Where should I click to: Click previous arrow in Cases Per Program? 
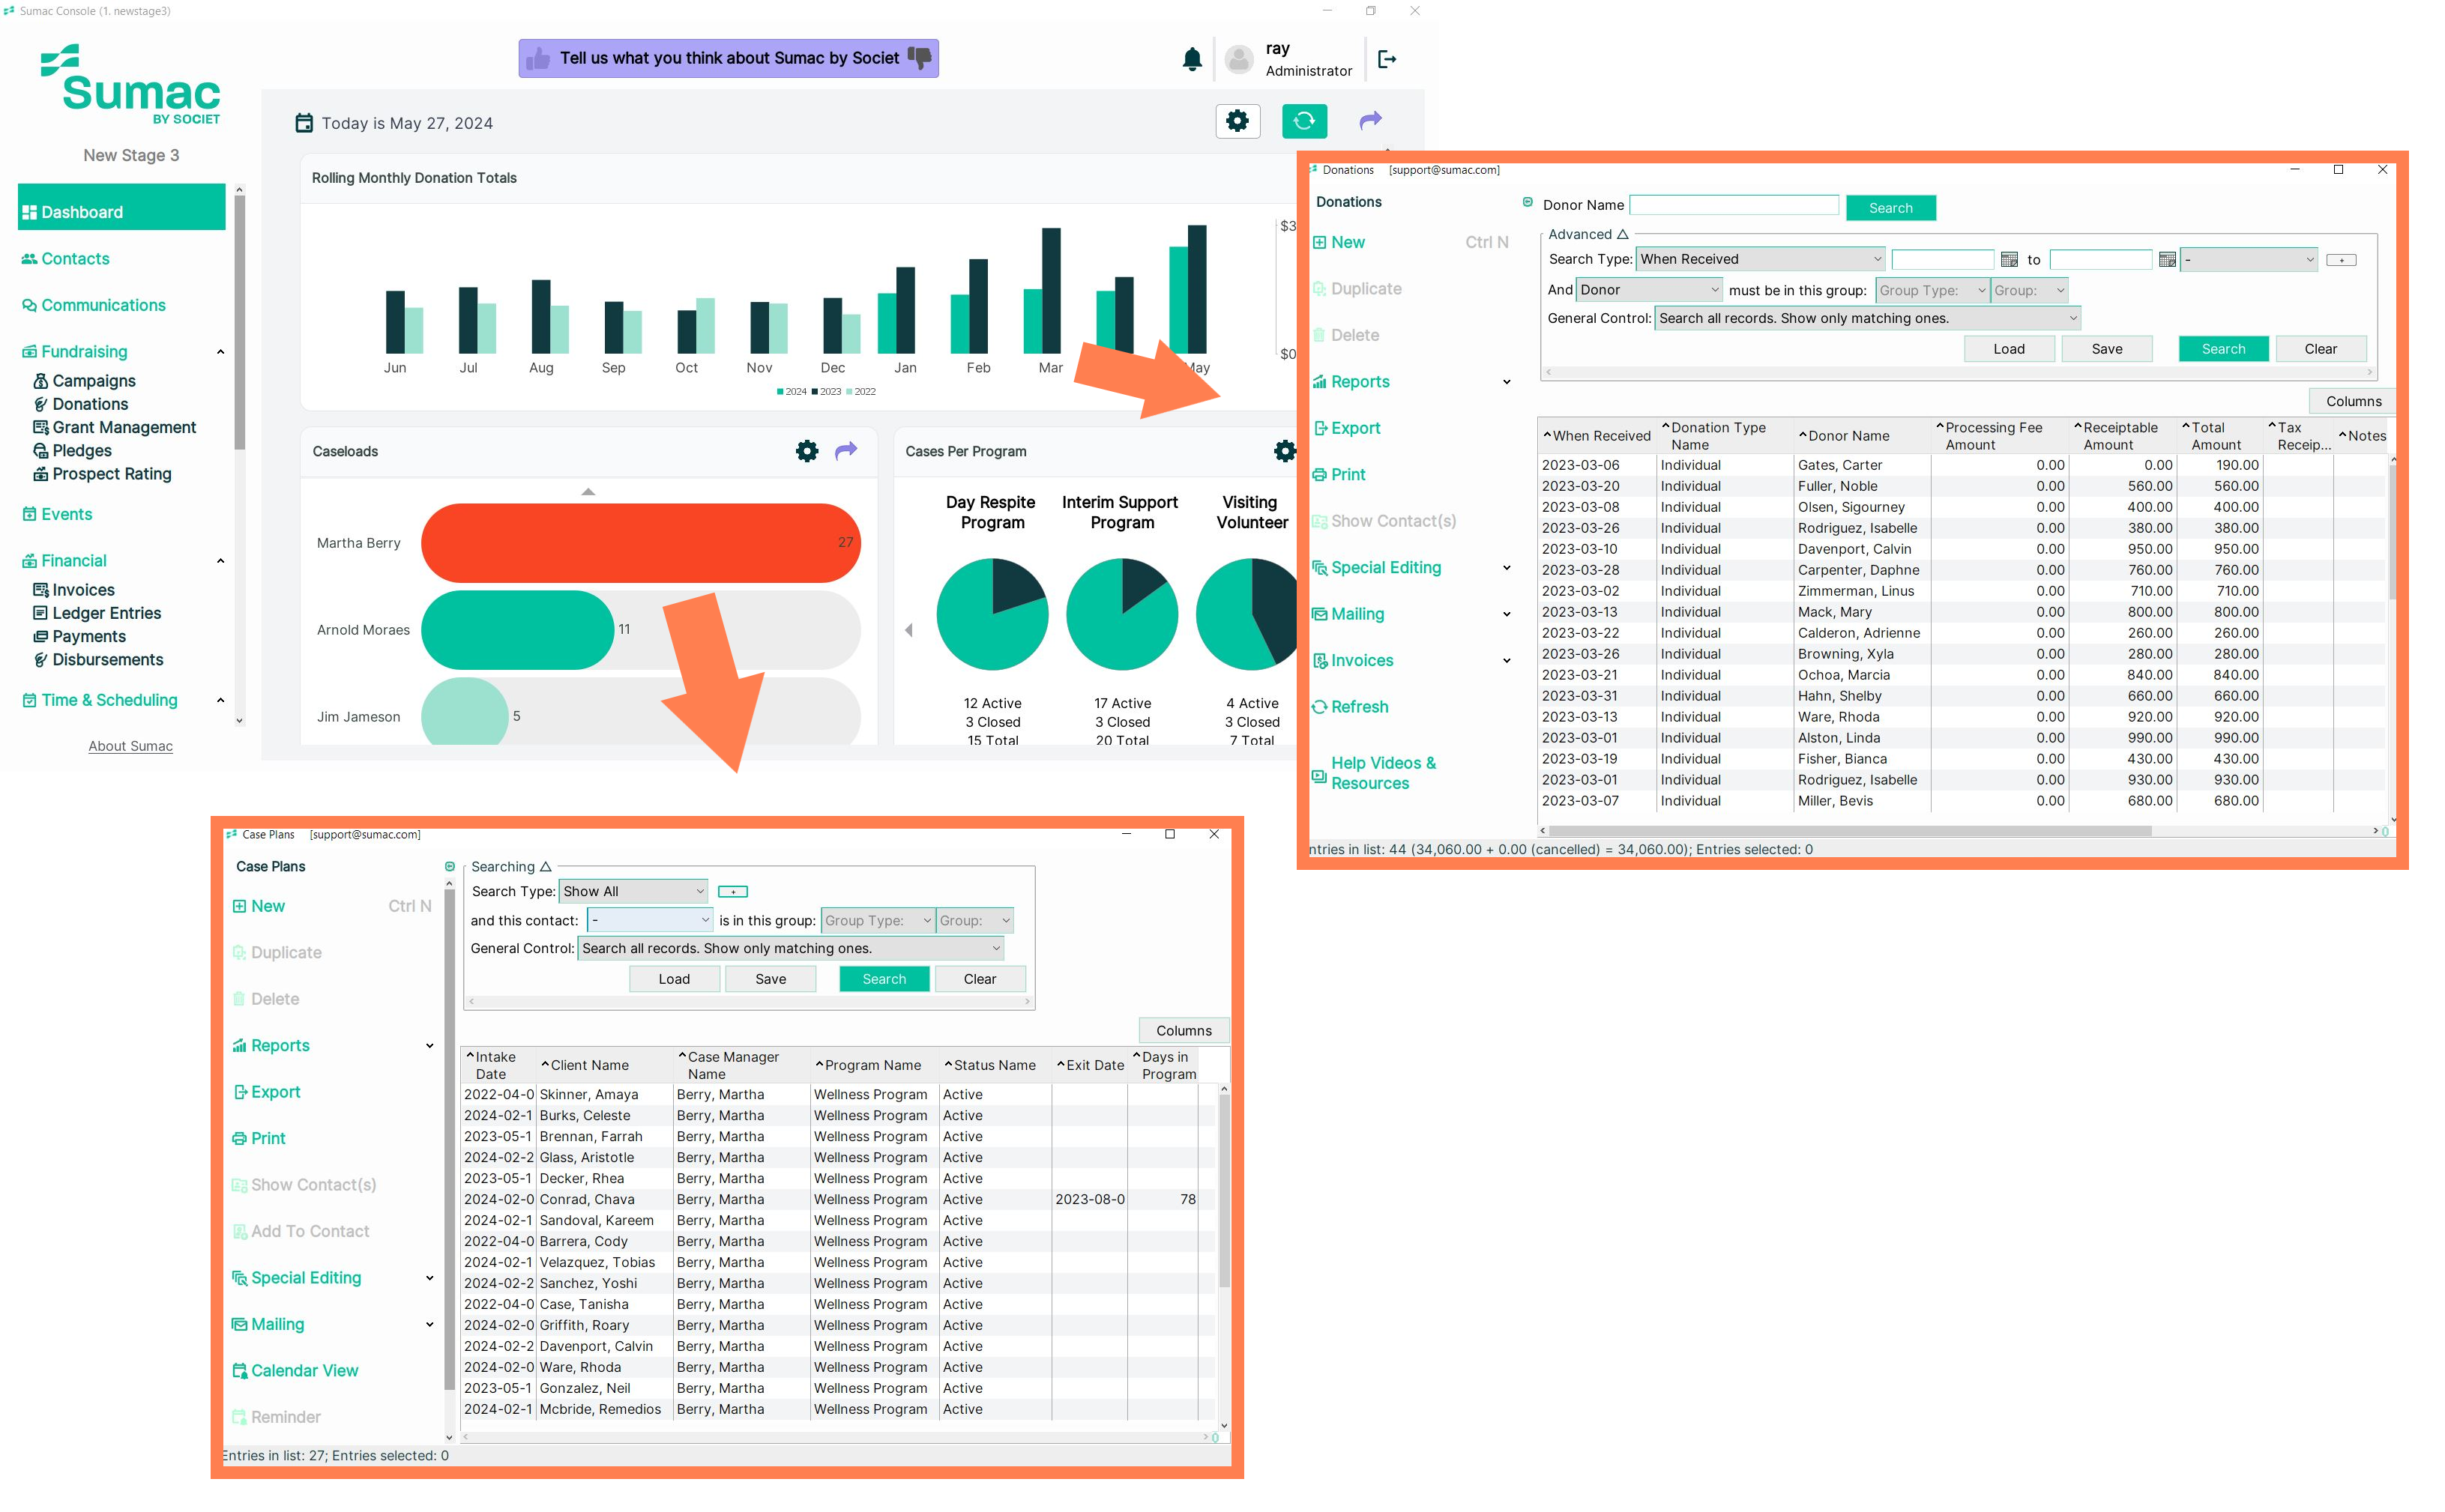coord(908,630)
